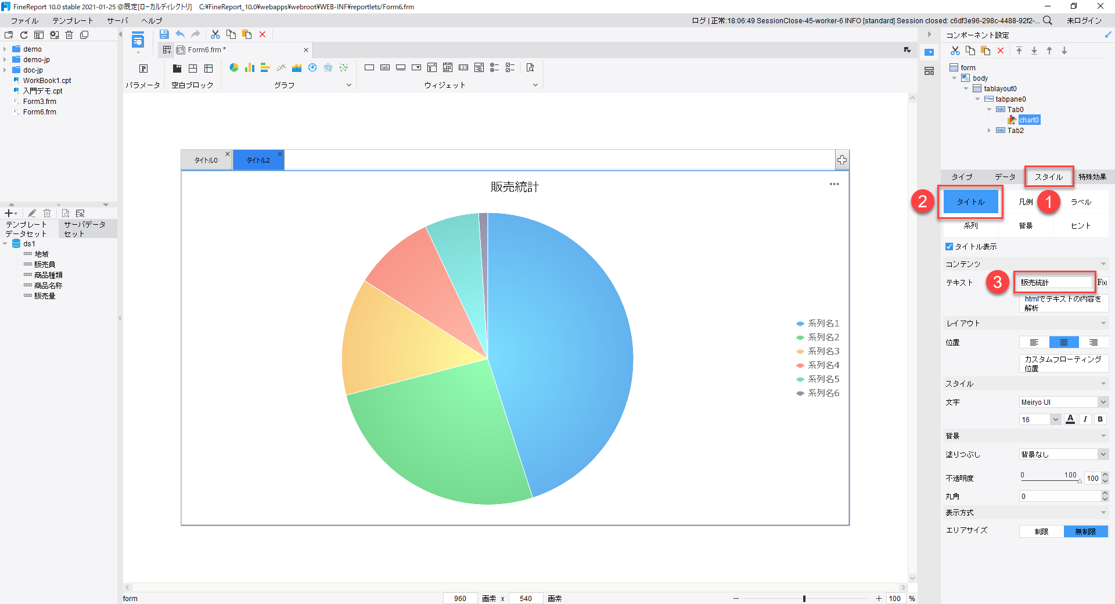
Task: Switch to the データ tab
Action: [x=1005, y=177]
